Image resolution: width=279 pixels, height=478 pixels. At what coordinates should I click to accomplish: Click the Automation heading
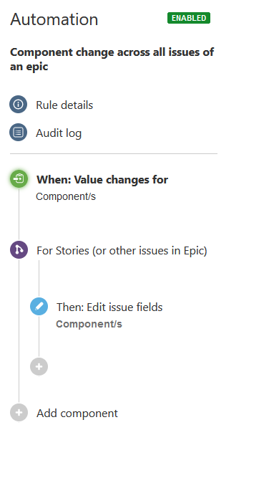point(54,19)
